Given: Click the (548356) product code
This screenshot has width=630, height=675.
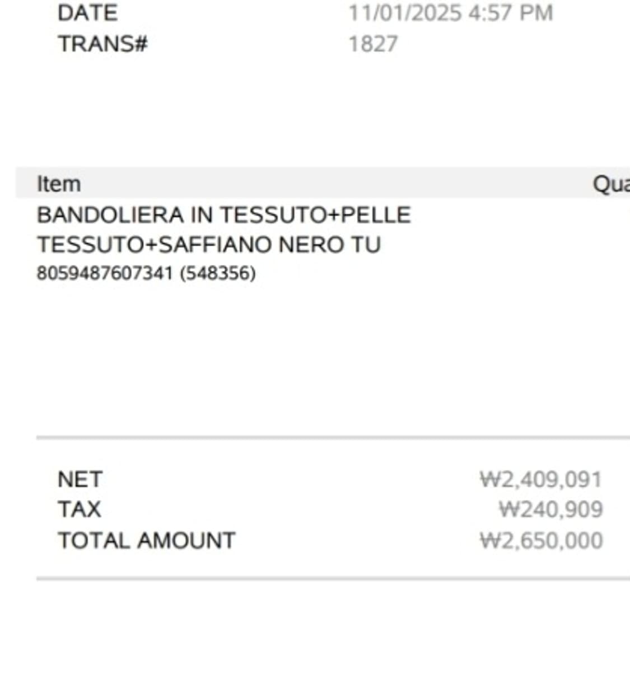Looking at the screenshot, I should pyautogui.click(x=218, y=273).
